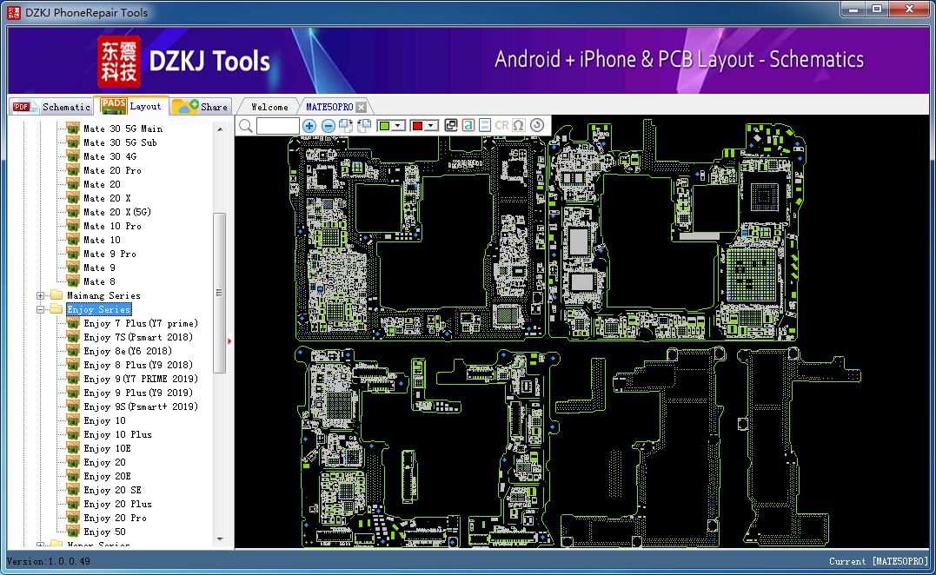Open Enjoy 20 SE layout

(x=112, y=490)
